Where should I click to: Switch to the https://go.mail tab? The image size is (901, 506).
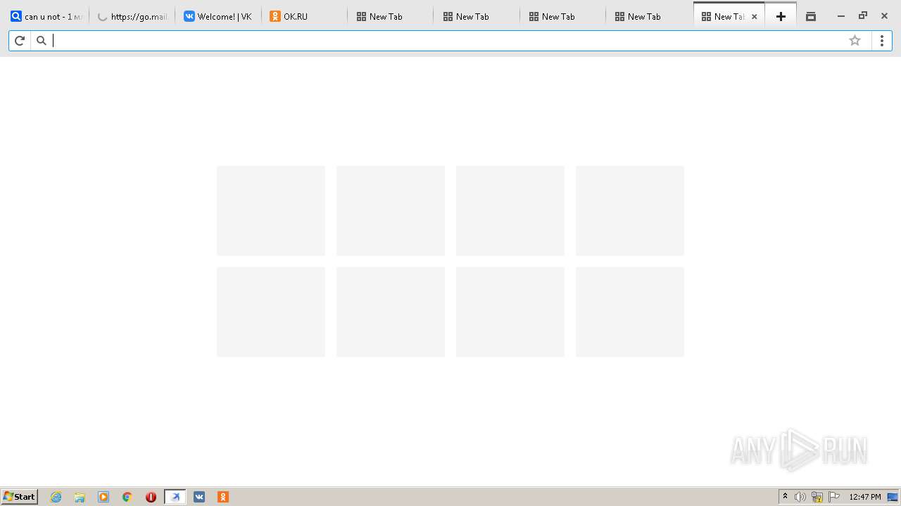point(132,16)
